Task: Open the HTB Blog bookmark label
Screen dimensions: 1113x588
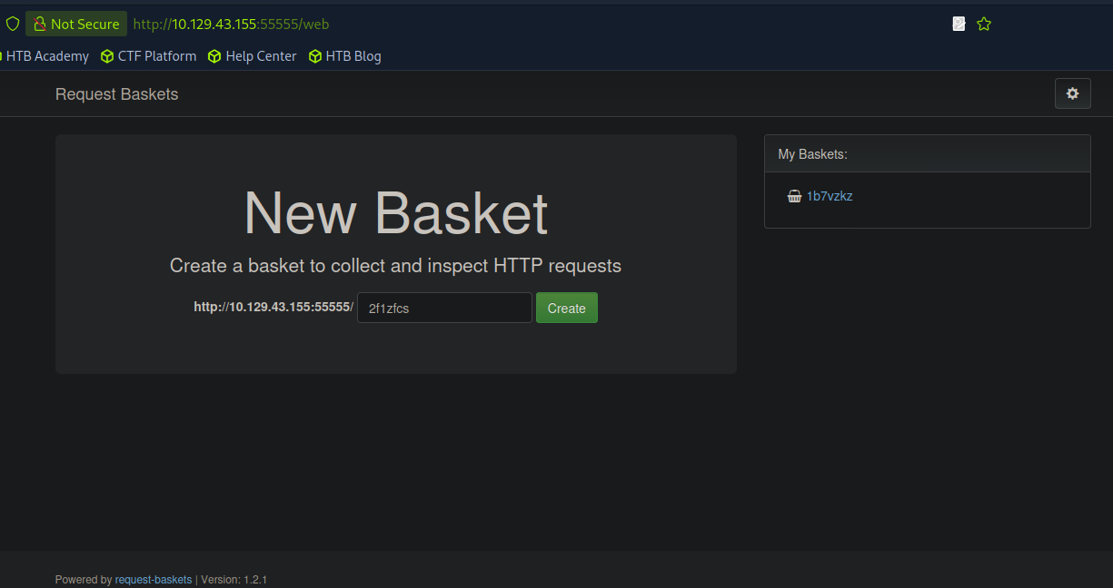Action: 353,56
